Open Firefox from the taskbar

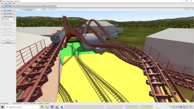click(57, 107)
